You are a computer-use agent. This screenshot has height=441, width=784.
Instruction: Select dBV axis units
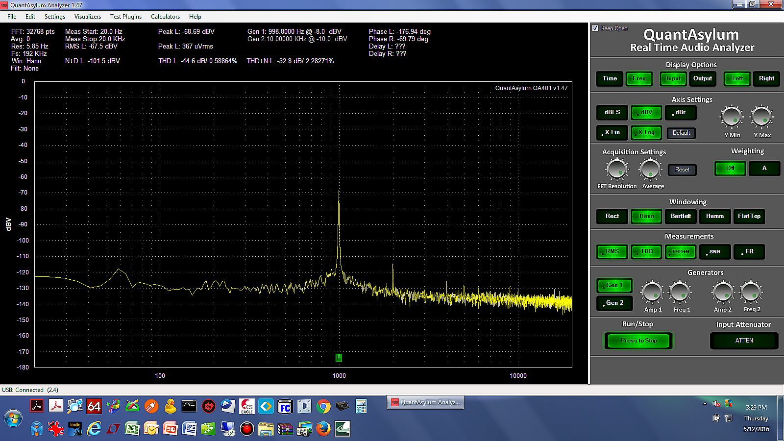pos(646,113)
